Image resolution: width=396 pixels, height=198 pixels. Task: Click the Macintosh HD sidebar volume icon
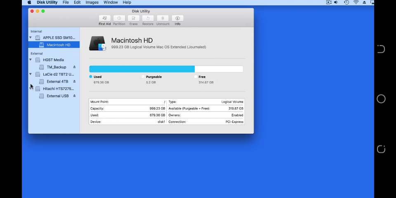(x=41, y=45)
